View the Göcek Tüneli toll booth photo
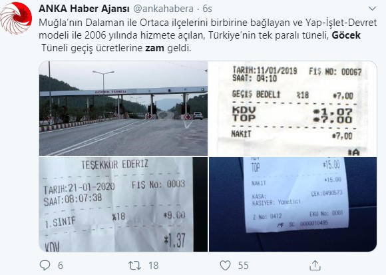 123,109
